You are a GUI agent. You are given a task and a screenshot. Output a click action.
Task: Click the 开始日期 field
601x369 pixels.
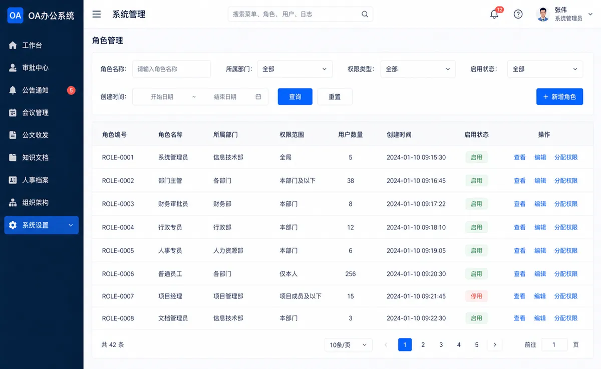(162, 97)
